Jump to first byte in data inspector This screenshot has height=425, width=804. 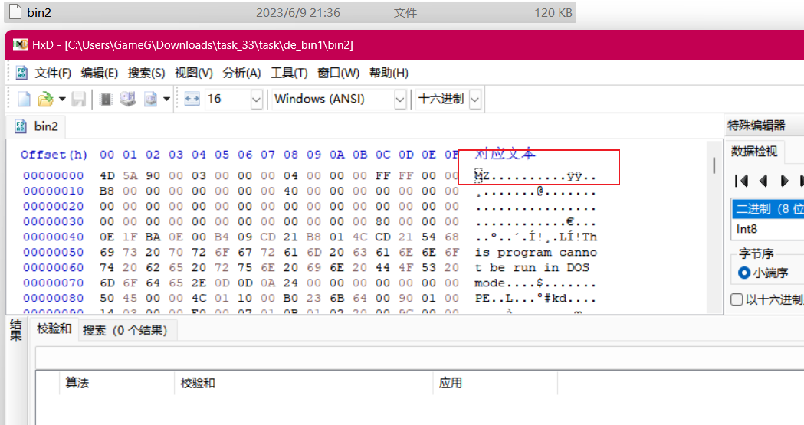[741, 181]
